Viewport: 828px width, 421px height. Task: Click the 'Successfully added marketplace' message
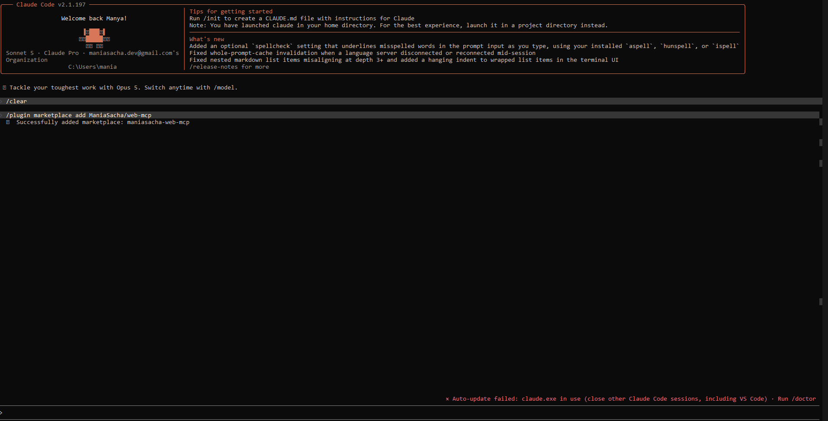coord(103,122)
